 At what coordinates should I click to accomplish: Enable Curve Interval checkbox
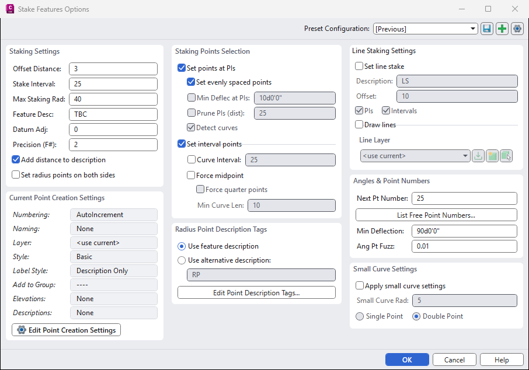(192, 159)
